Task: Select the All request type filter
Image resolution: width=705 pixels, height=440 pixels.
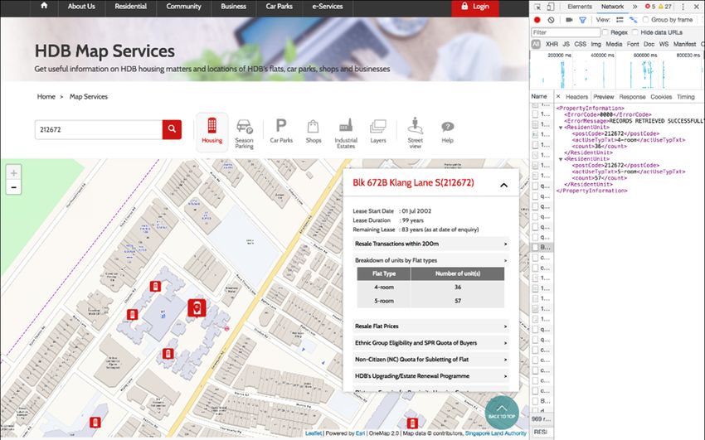Action: coord(536,44)
